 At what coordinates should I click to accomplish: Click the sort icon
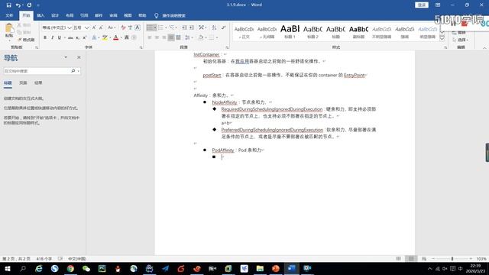click(214, 27)
